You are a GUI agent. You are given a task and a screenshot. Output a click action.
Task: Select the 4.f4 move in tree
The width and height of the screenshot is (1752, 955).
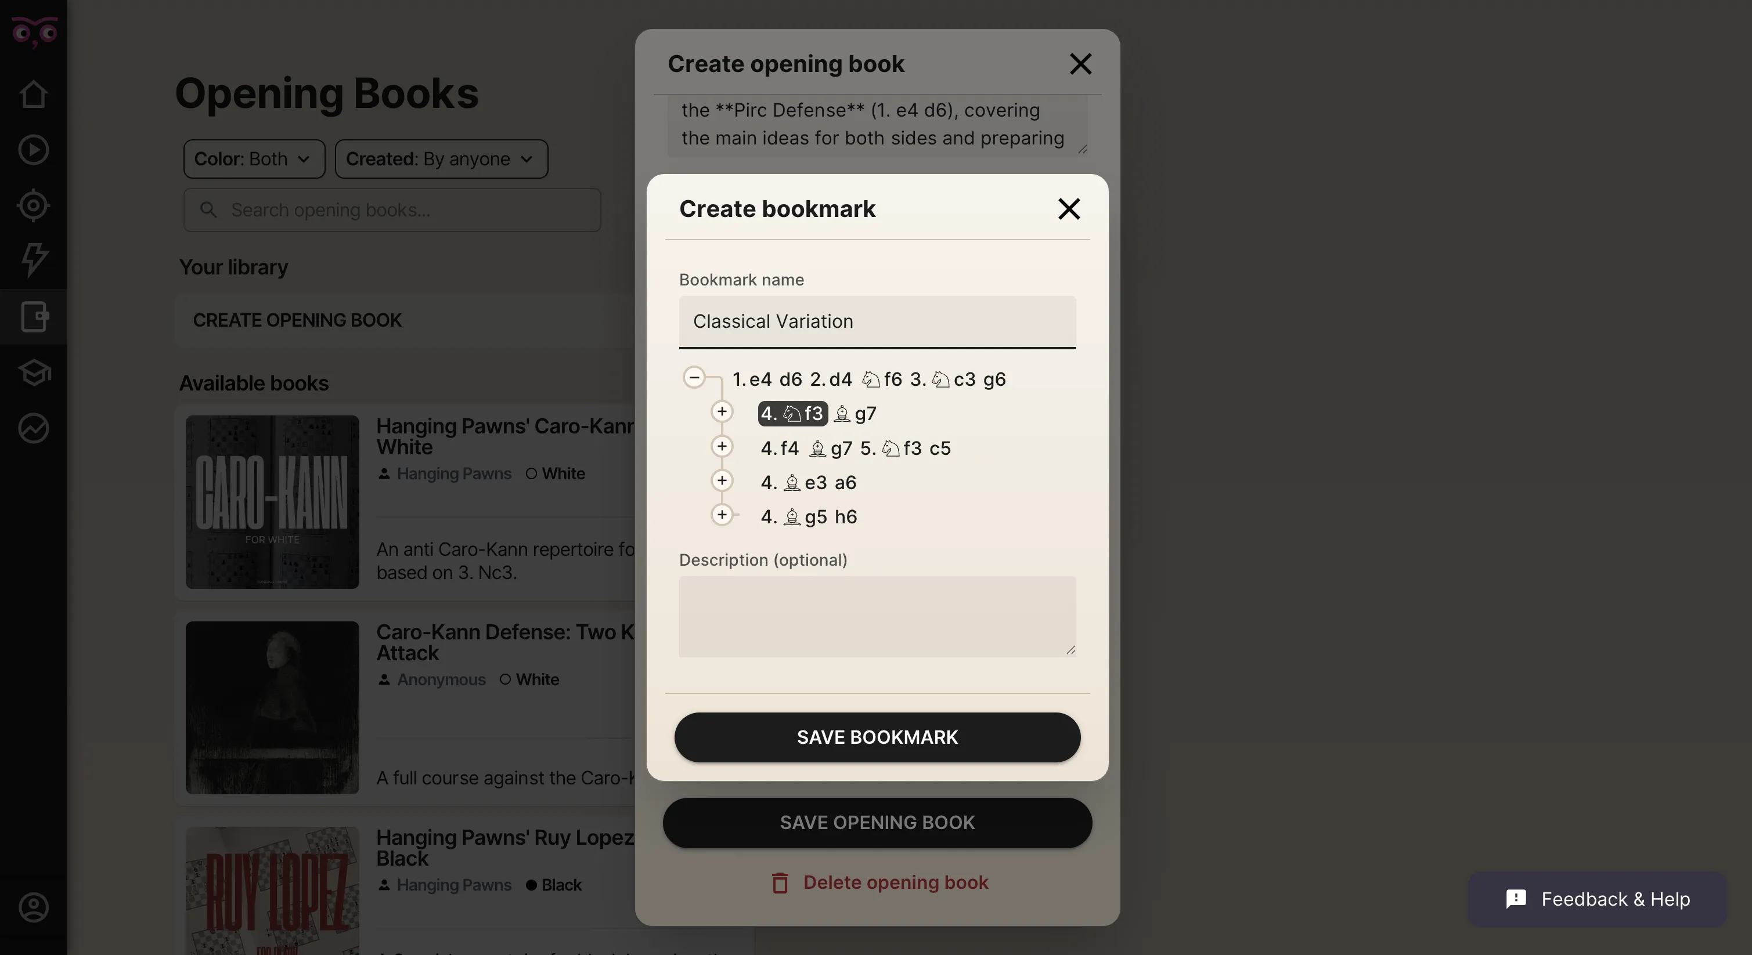pos(780,448)
